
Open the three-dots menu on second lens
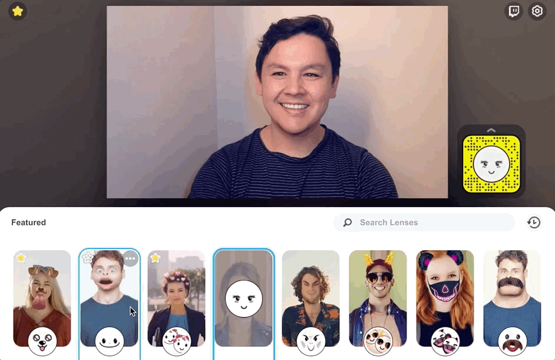click(x=130, y=258)
